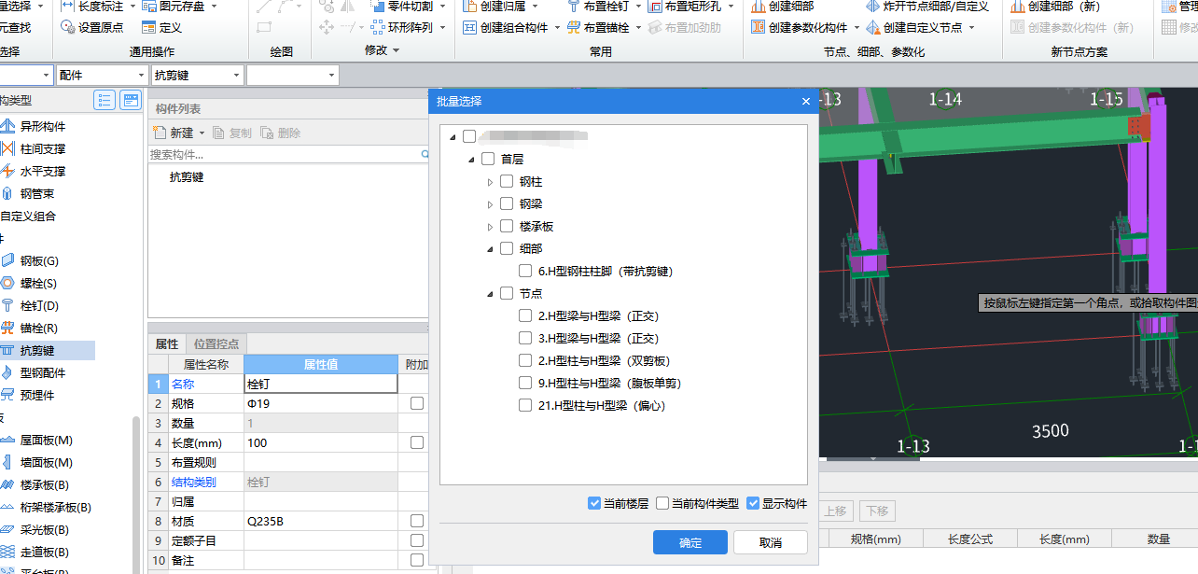
Task: Enable the 当前构件类型 option
Action: click(662, 503)
